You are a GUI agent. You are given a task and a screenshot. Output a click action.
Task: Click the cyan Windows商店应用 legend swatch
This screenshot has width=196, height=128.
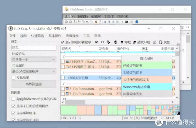147,87
